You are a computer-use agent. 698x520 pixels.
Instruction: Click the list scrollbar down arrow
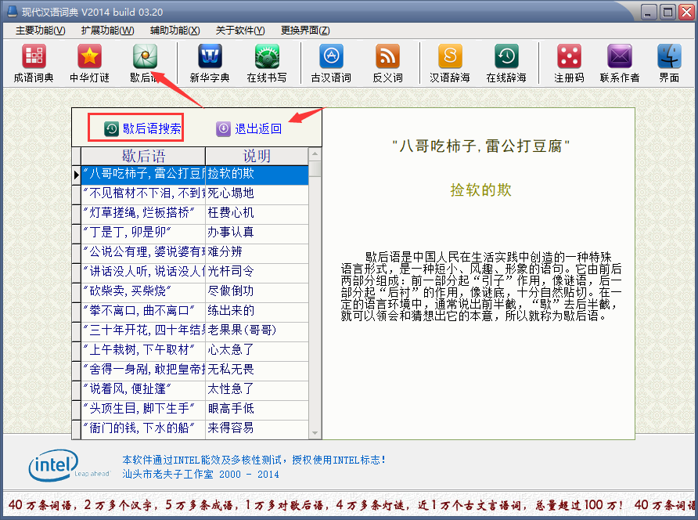click(x=315, y=432)
